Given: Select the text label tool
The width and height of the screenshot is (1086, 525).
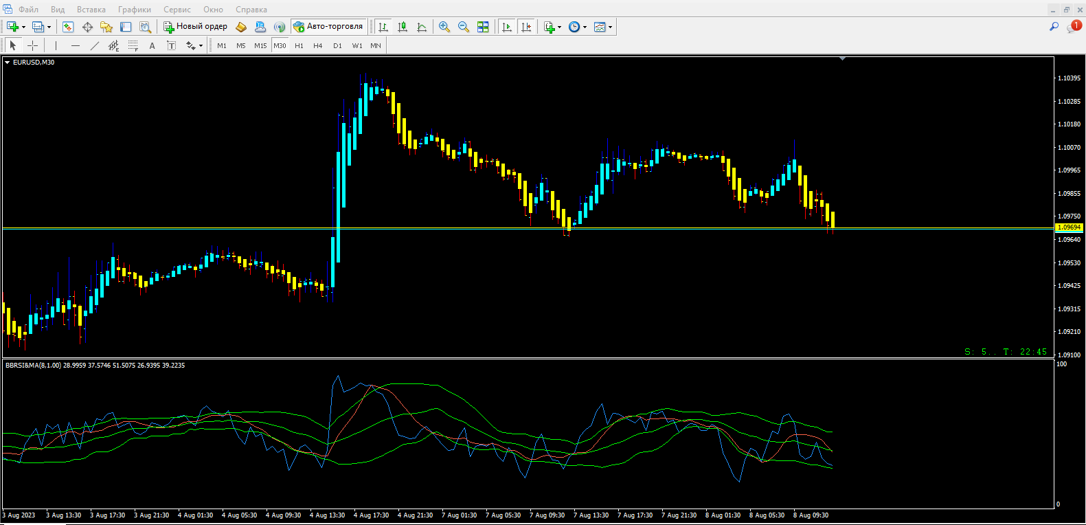Looking at the screenshot, I should pos(172,45).
